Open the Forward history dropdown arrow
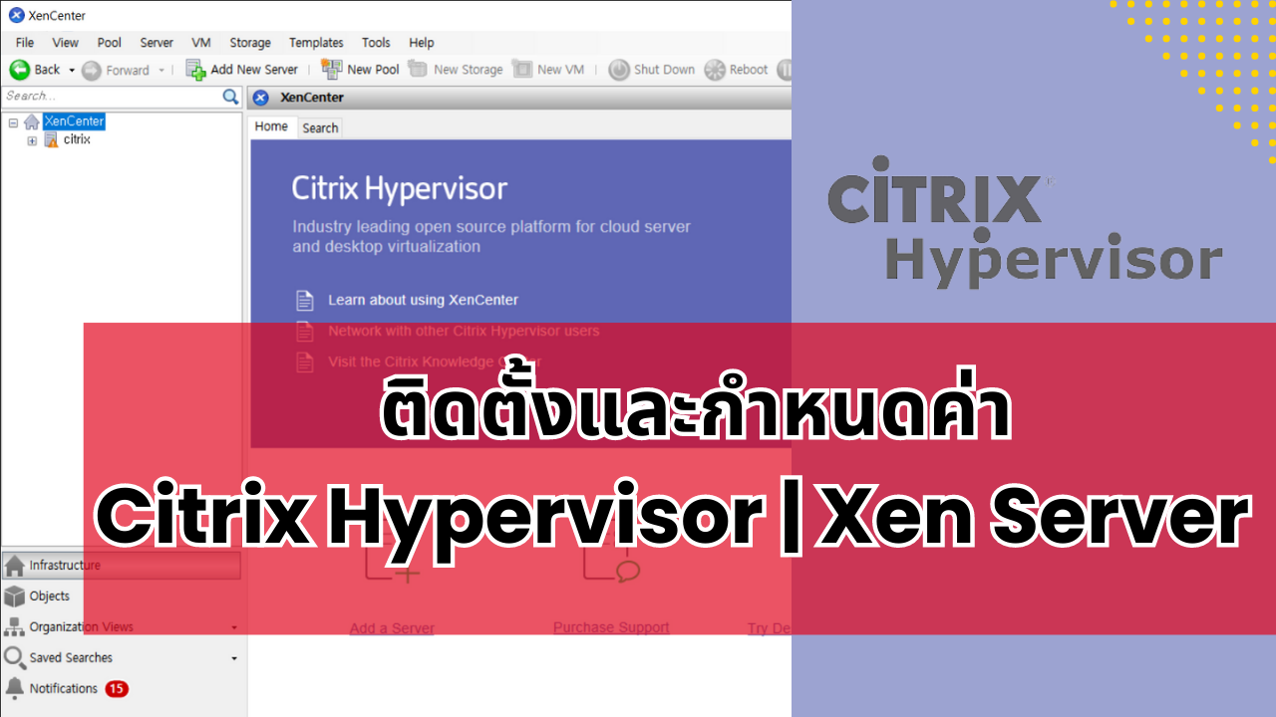1276x717 pixels. [161, 70]
